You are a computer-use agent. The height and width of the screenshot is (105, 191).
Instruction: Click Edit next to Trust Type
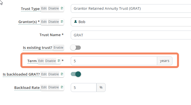44,8
